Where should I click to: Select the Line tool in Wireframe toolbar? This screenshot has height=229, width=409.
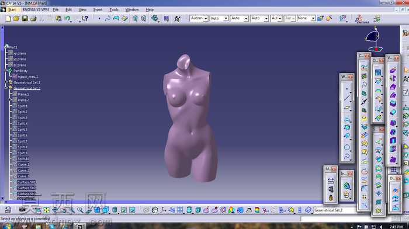click(346, 98)
